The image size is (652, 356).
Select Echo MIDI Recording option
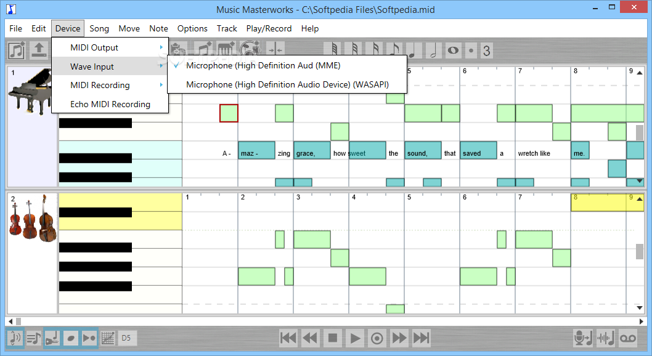pos(110,104)
